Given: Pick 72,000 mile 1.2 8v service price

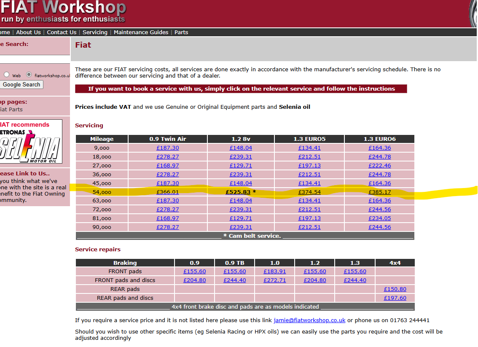Looking at the screenshot, I should [x=241, y=210].
